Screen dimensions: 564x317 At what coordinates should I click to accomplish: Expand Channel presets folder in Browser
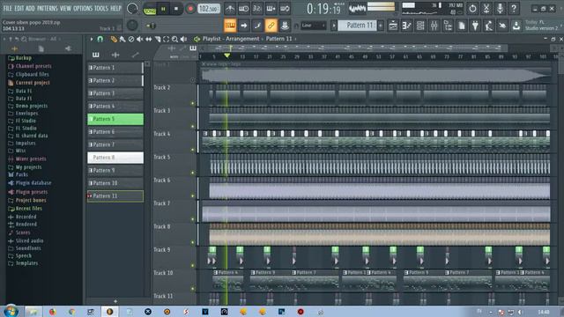tap(33, 66)
